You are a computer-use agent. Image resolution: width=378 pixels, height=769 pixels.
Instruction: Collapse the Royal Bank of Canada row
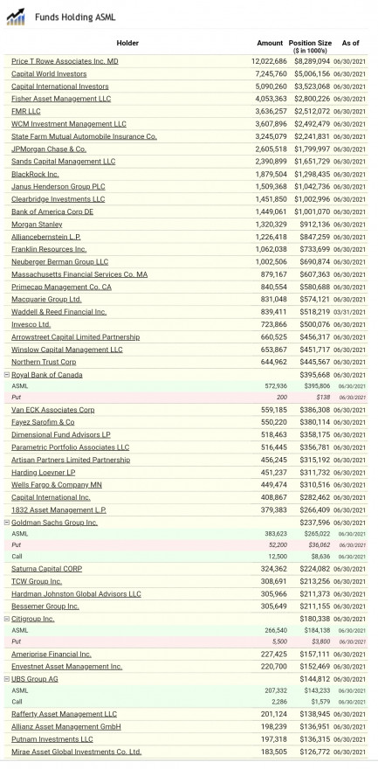point(7,375)
